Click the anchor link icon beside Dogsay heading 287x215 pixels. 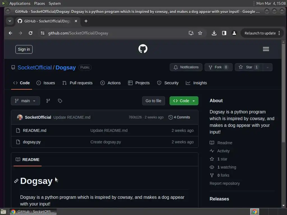(16, 181)
